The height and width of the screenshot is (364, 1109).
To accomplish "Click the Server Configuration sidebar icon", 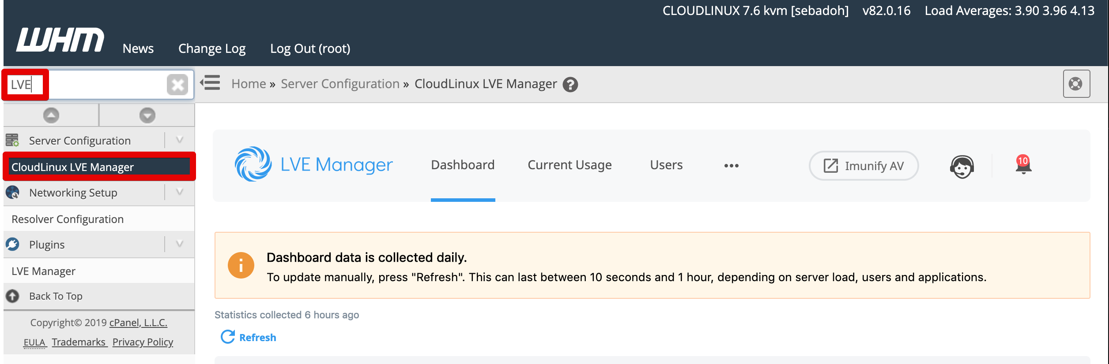I will pyautogui.click(x=12, y=140).
